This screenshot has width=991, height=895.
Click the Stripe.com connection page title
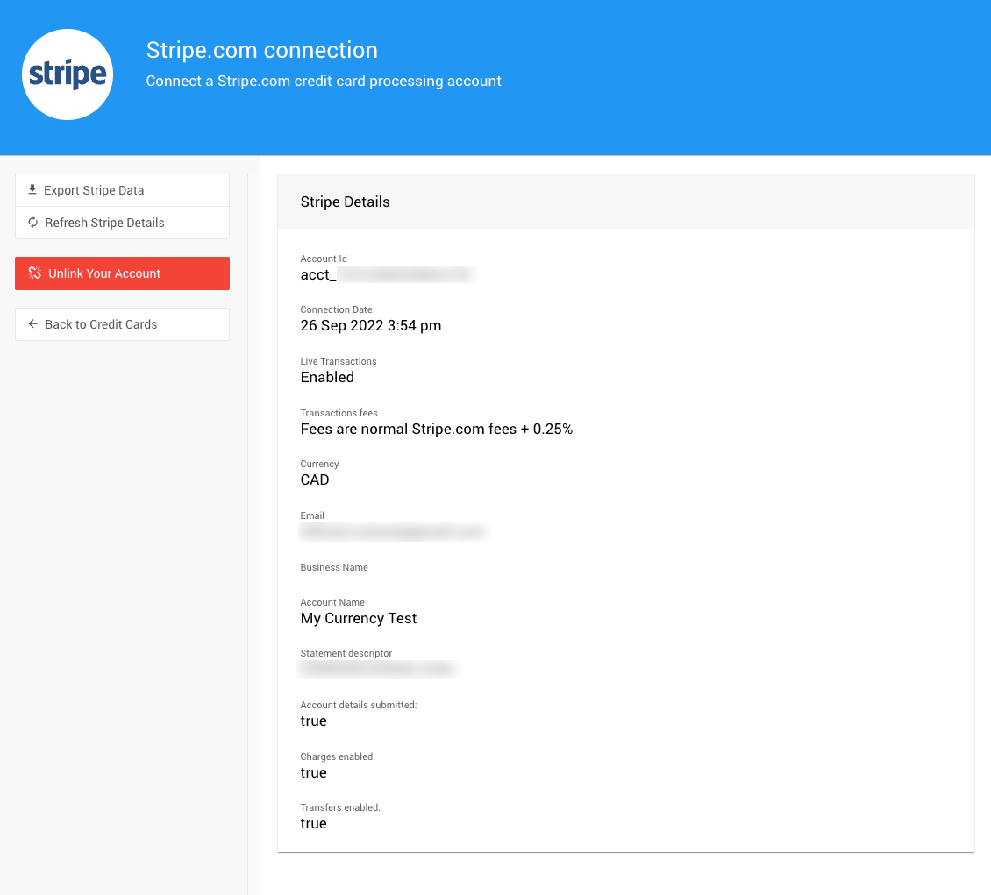[x=261, y=51]
